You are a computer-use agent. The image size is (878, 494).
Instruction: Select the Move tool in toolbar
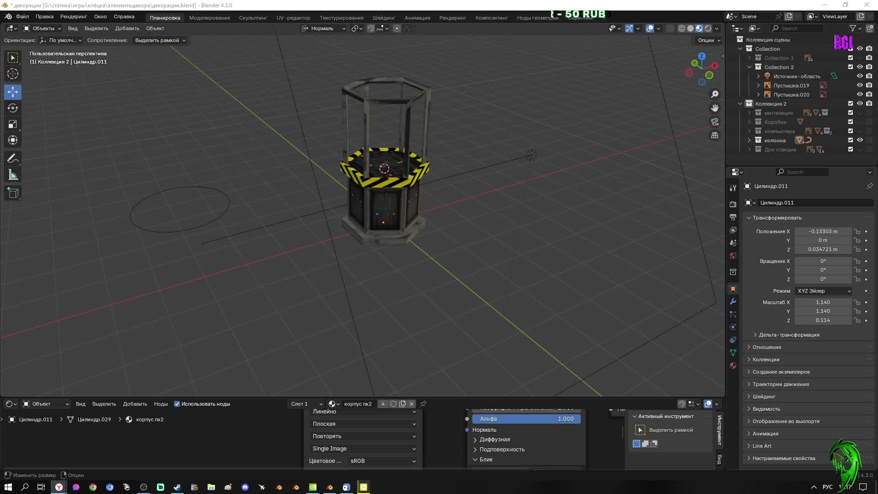pos(13,92)
